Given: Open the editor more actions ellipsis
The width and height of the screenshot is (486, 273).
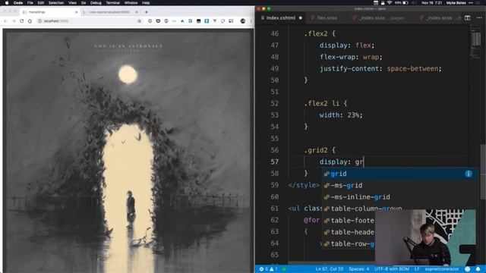Looking at the screenshot, I should [479, 18].
